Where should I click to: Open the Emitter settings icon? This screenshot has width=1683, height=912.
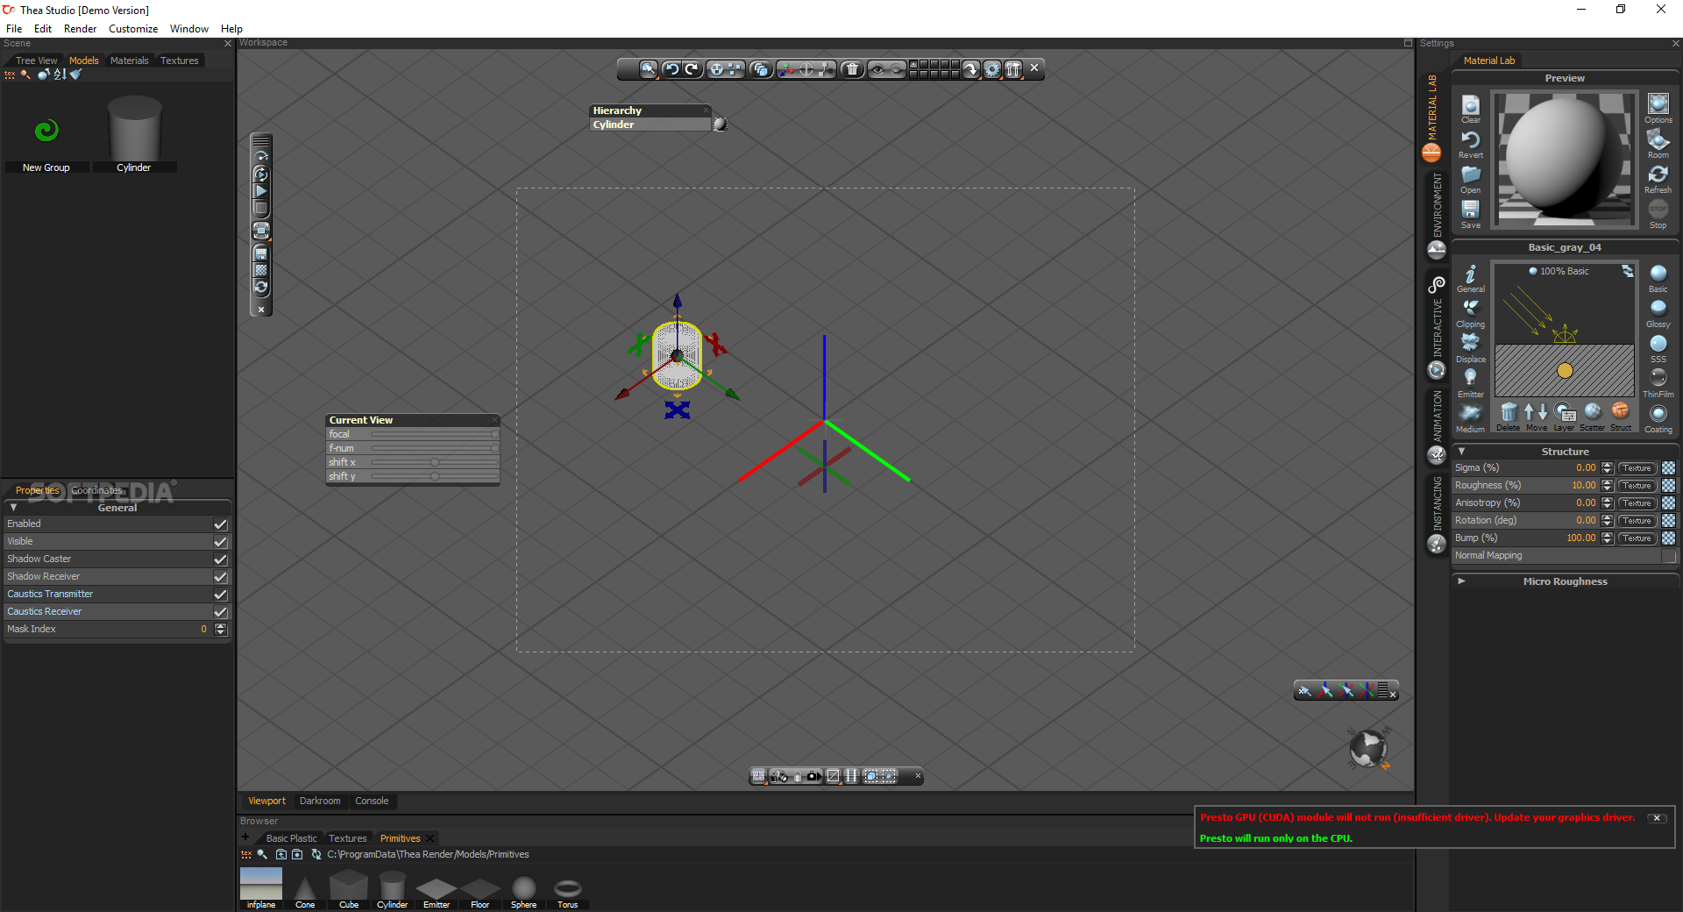pyautogui.click(x=1471, y=383)
